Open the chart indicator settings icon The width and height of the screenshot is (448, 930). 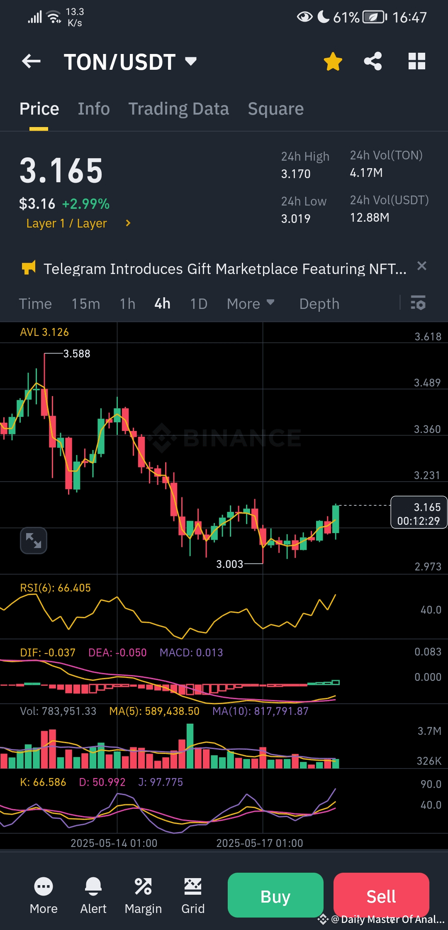point(418,303)
